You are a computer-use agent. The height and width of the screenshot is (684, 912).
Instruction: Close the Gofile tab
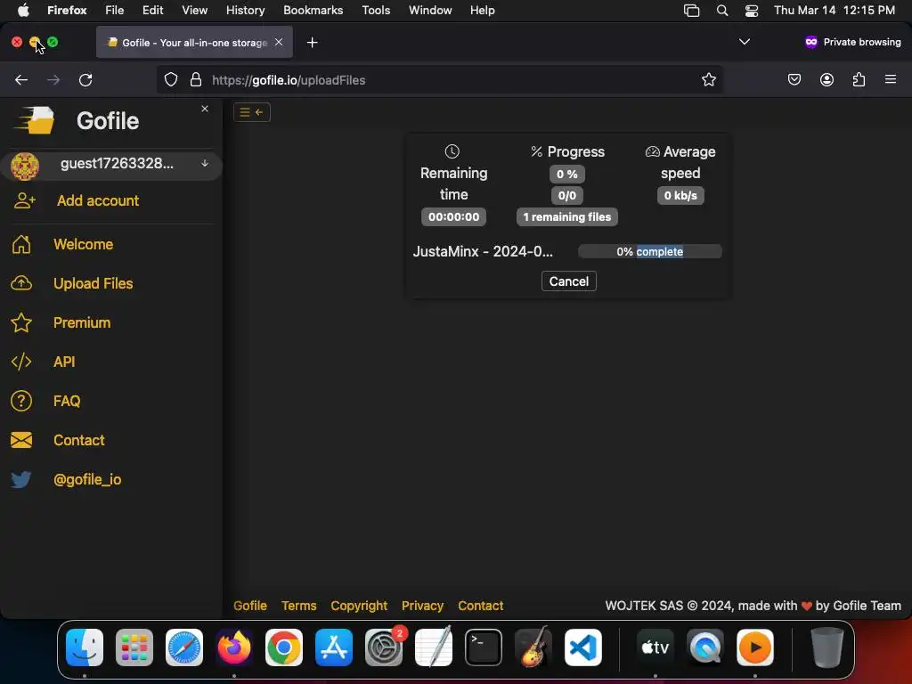click(279, 42)
